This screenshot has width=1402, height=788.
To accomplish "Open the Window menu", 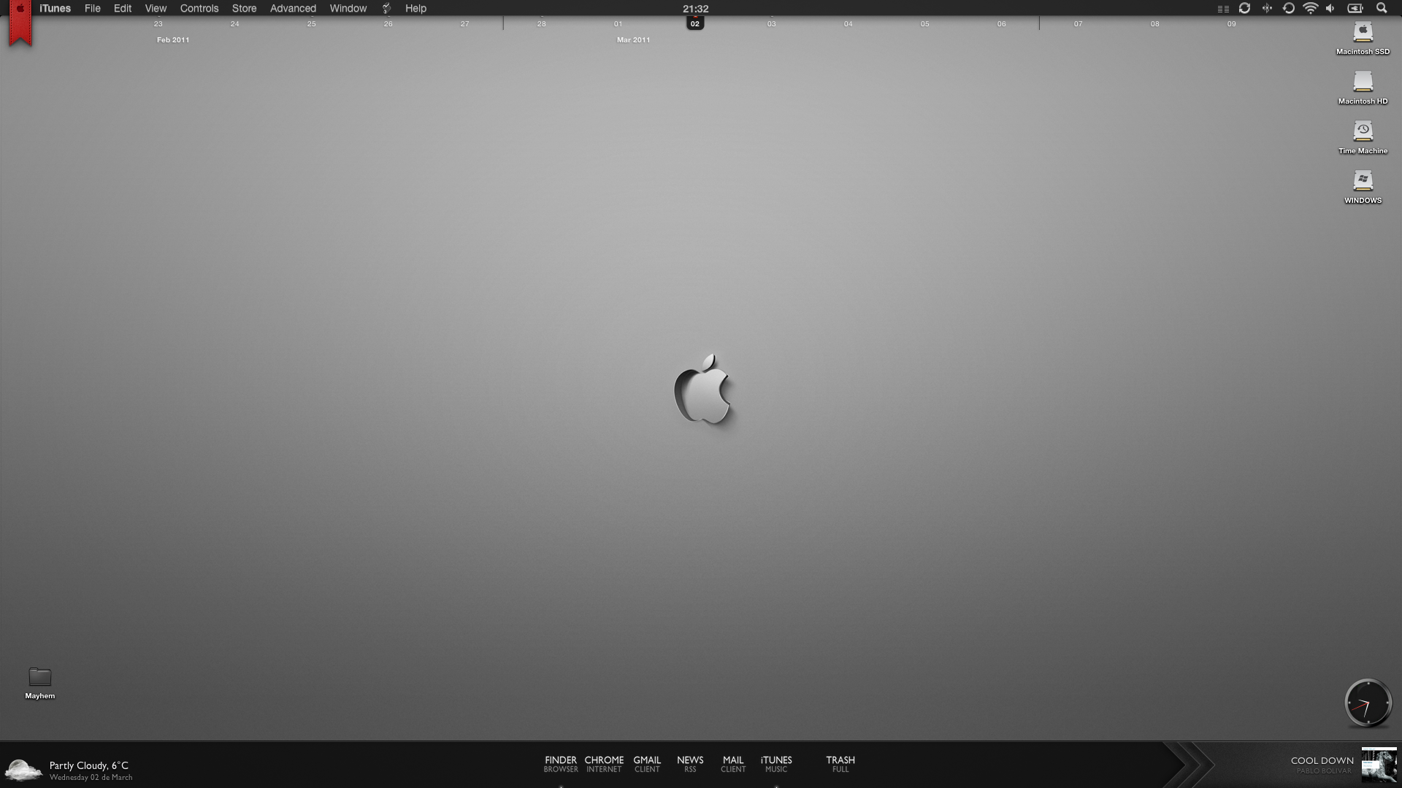I will (348, 9).
